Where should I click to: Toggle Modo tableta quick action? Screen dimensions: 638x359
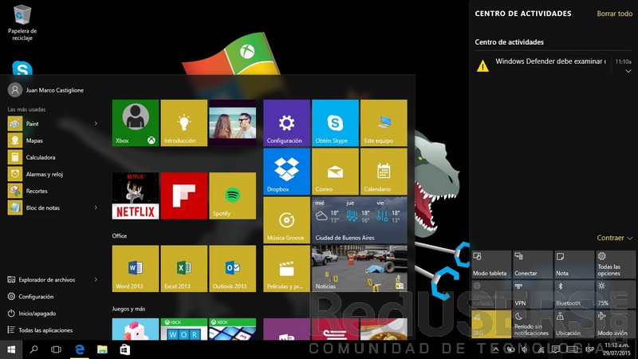(x=491, y=264)
